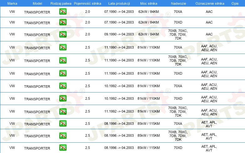The height and width of the screenshot is (153, 245).
Task: Click the Lata produkcji column header
Action: click(119, 3)
